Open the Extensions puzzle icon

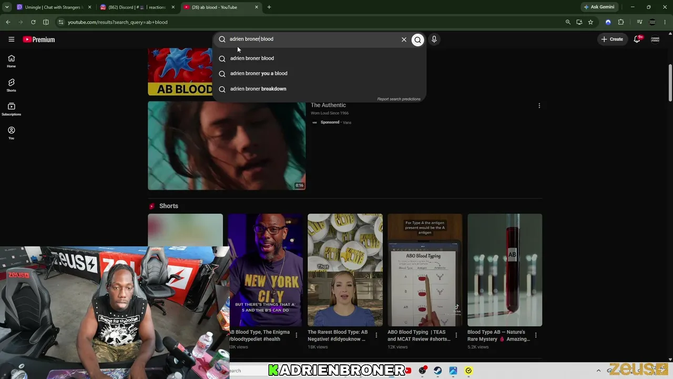click(x=621, y=22)
